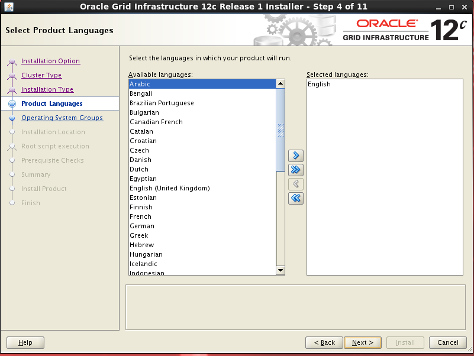Add all languages with the double-right arrow
The height and width of the screenshot is (356, 474).
pos(296,170)
